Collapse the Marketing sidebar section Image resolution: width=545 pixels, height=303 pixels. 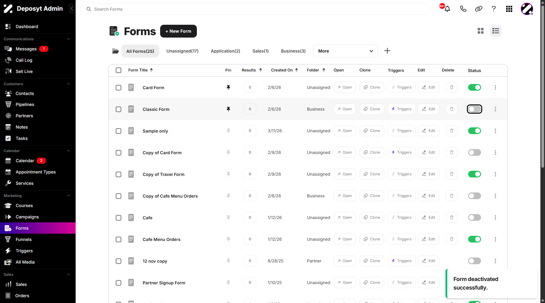pyautogui.click(x=69, y=196)
